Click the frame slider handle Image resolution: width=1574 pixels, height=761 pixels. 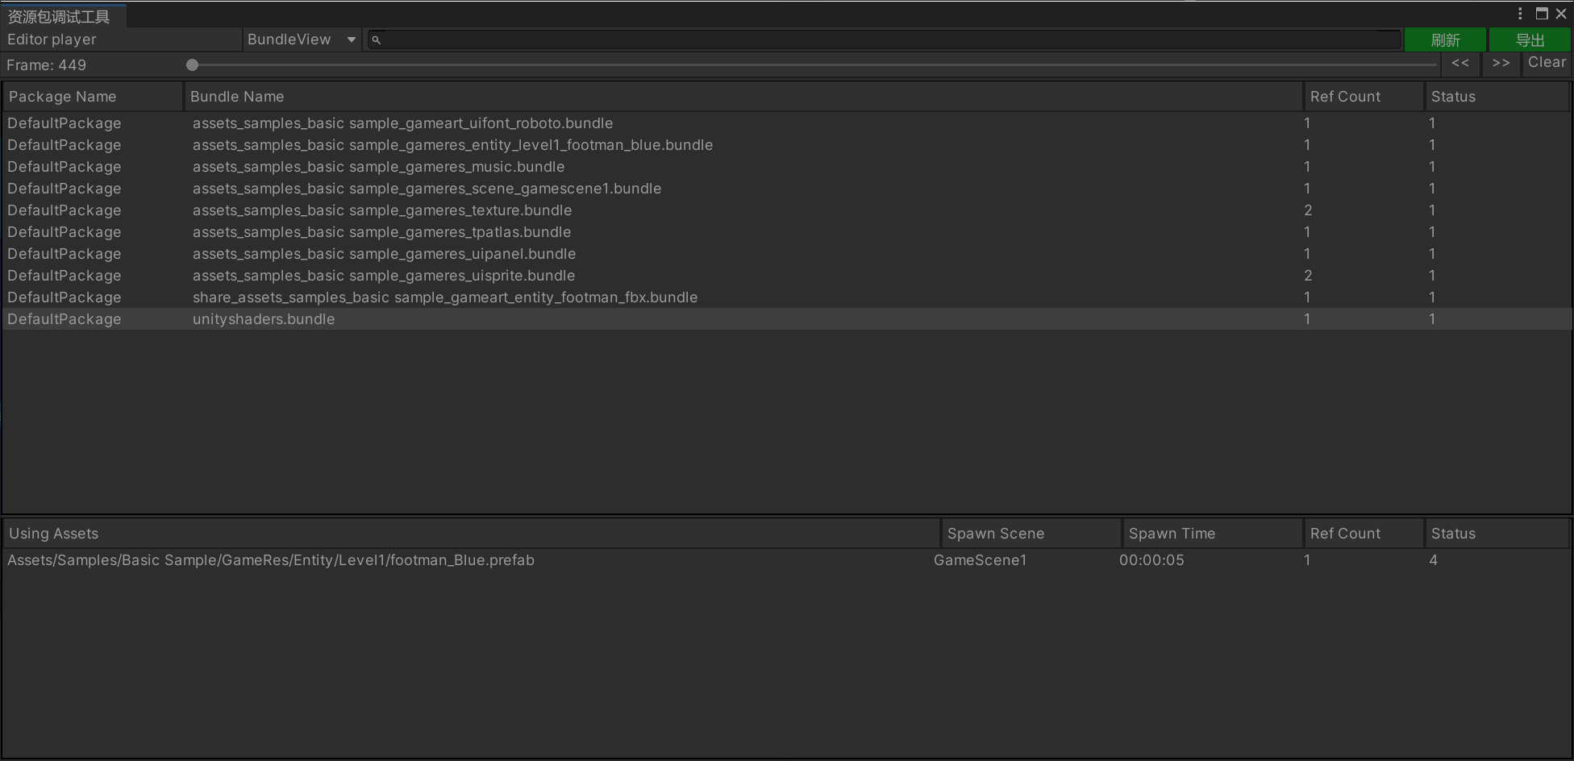[x=192, y=65]
